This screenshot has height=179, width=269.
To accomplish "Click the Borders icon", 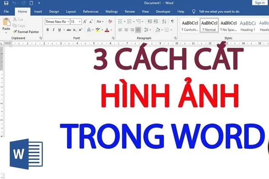I will 166,30.
